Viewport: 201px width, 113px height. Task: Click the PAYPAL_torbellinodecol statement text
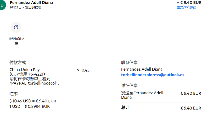pyautogui.click(x=34, y=83)
